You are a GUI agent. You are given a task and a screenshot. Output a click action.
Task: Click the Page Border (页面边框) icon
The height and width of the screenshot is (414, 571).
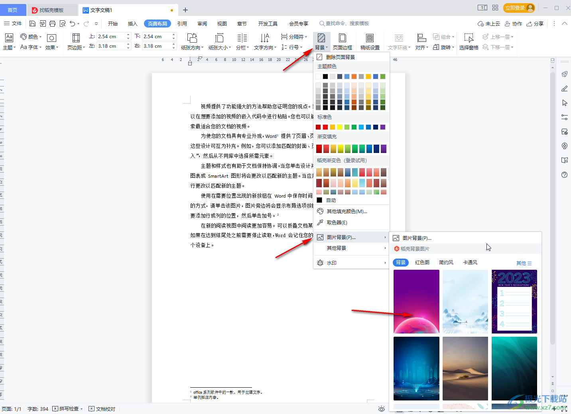point(342,41)
